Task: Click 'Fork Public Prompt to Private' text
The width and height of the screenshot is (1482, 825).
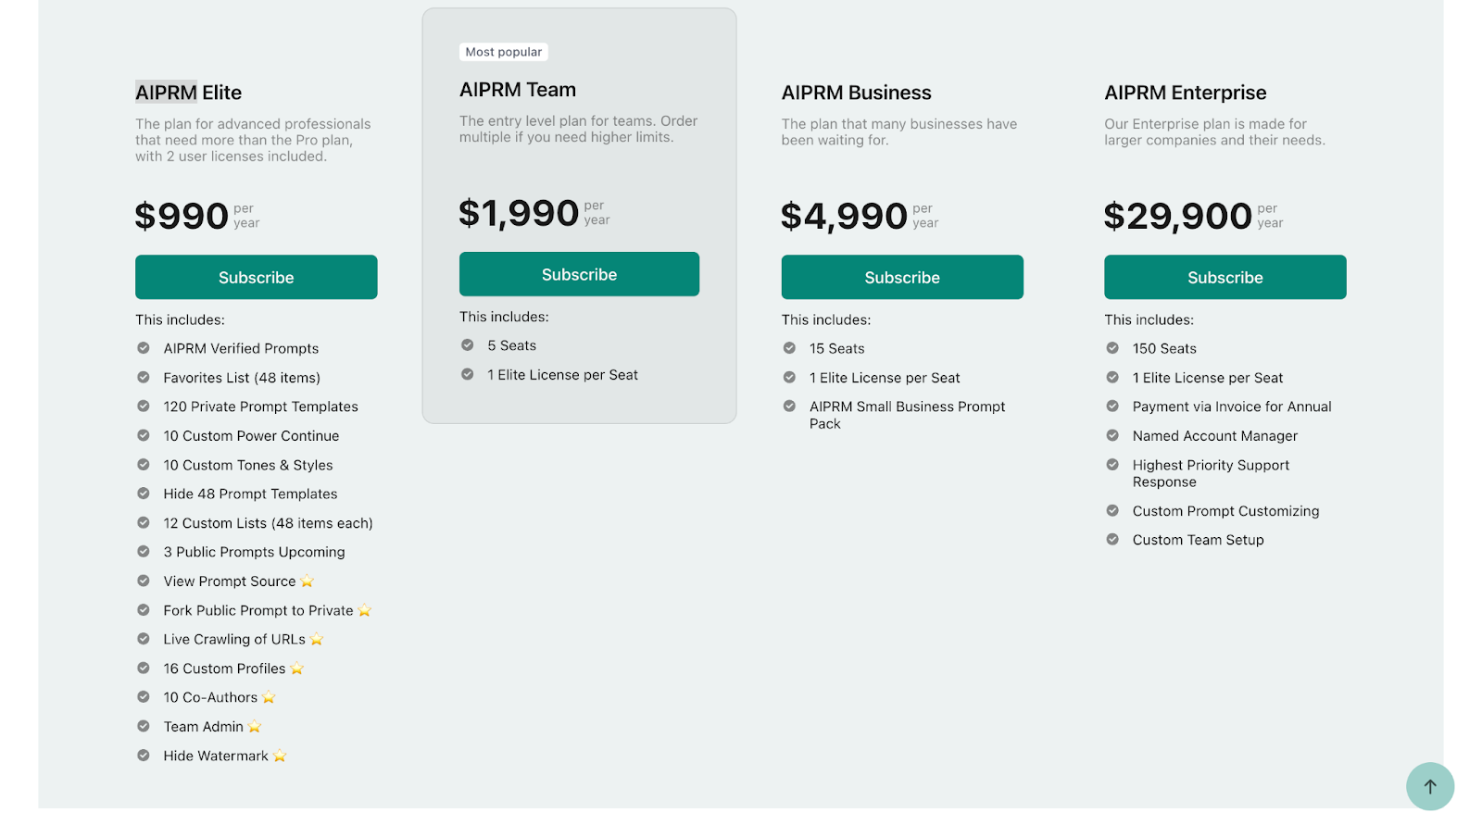Action: 258,610
